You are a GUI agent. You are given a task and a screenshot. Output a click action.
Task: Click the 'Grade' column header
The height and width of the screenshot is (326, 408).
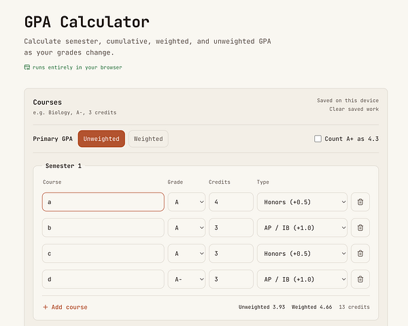click(175, 182)
